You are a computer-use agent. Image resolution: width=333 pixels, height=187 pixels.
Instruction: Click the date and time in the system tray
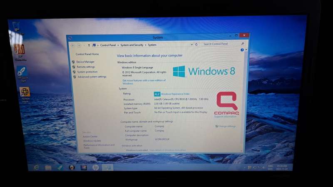coord(282,168)
